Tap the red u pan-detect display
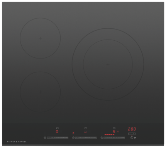Viewport: 166px width, 148px height. (x=85, y=132)
